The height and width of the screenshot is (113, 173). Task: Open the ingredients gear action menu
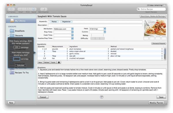click(59, 62)
